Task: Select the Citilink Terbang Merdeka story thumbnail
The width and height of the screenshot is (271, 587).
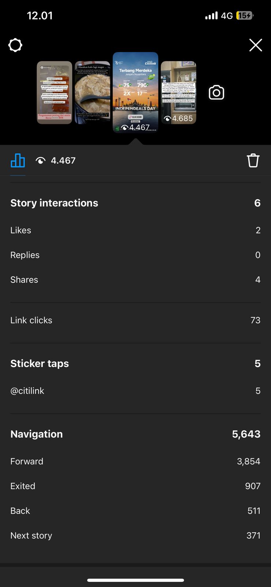Action: point(135,92)
